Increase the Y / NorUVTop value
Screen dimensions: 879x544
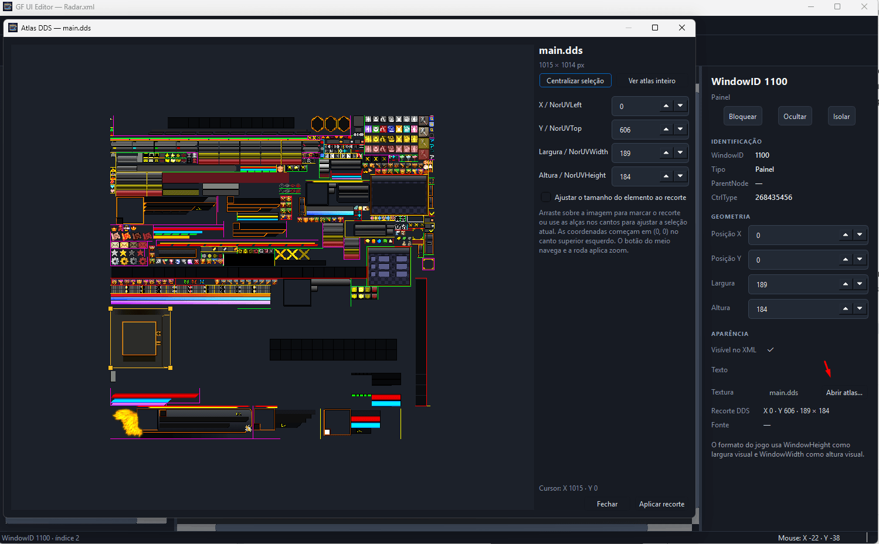click(666, 130)
